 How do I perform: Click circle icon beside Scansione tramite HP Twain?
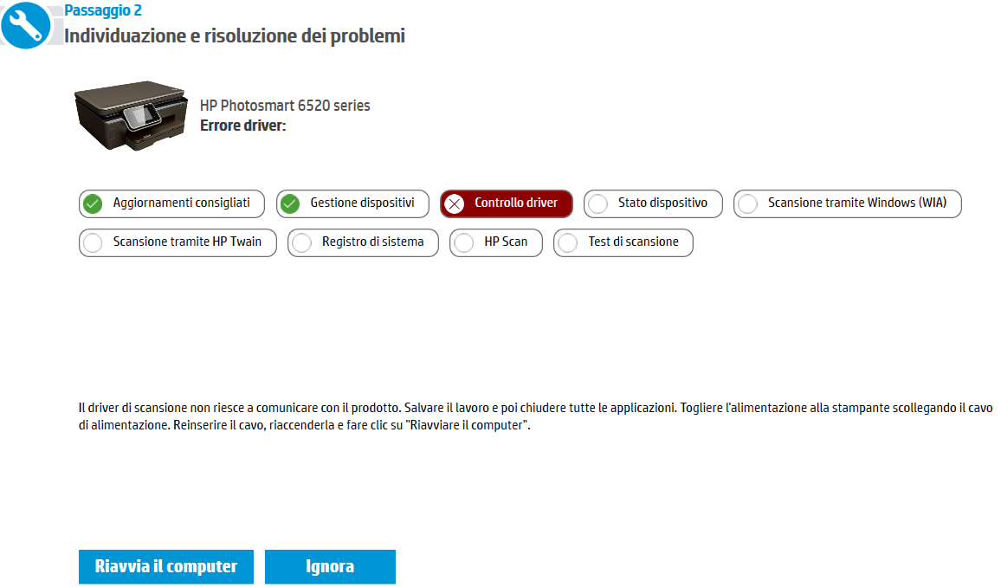pyautogui.click(x=94, y=243)
